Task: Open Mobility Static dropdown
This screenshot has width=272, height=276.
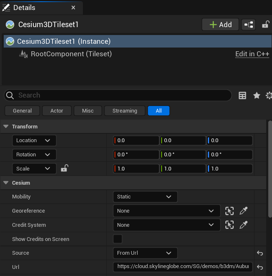Action: 145,197
